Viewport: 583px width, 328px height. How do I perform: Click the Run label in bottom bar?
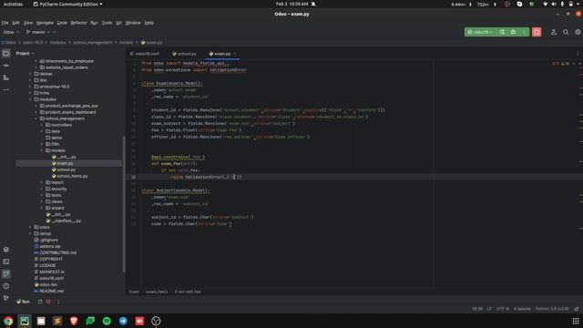[x=23, y=302]
